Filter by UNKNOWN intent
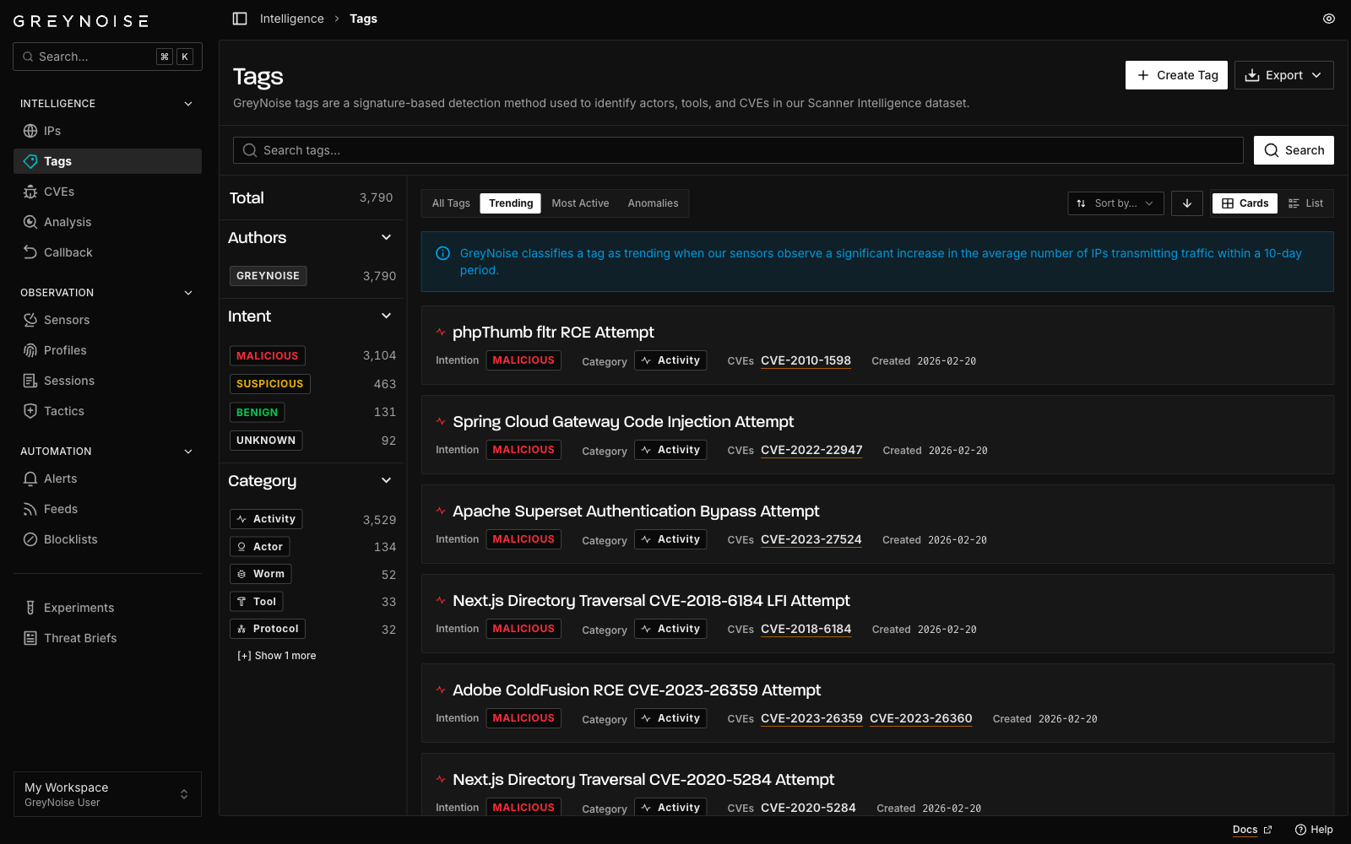The height and width of the screenshot is (844, 1351). 266,441
